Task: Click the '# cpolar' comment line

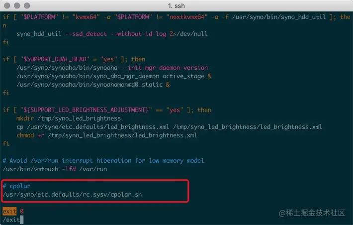Action: coord(16,186)
